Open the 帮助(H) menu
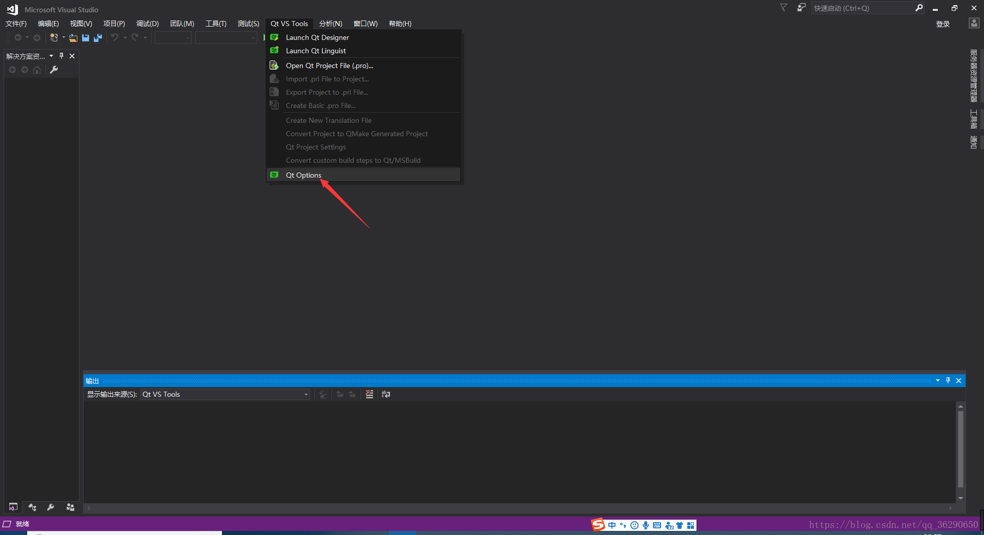Image resolution: width=984 pixels, height=535 pixels. tap(400, 24)
